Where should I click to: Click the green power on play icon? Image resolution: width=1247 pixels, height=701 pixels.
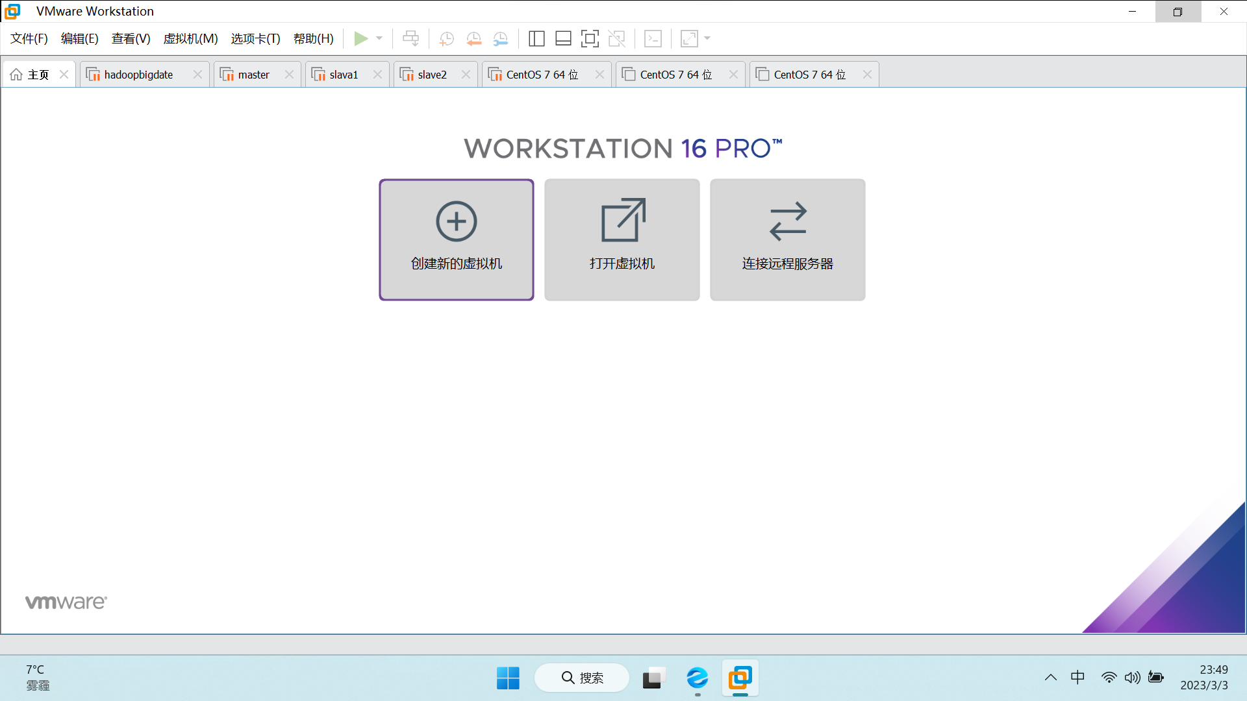pos(361,39)
